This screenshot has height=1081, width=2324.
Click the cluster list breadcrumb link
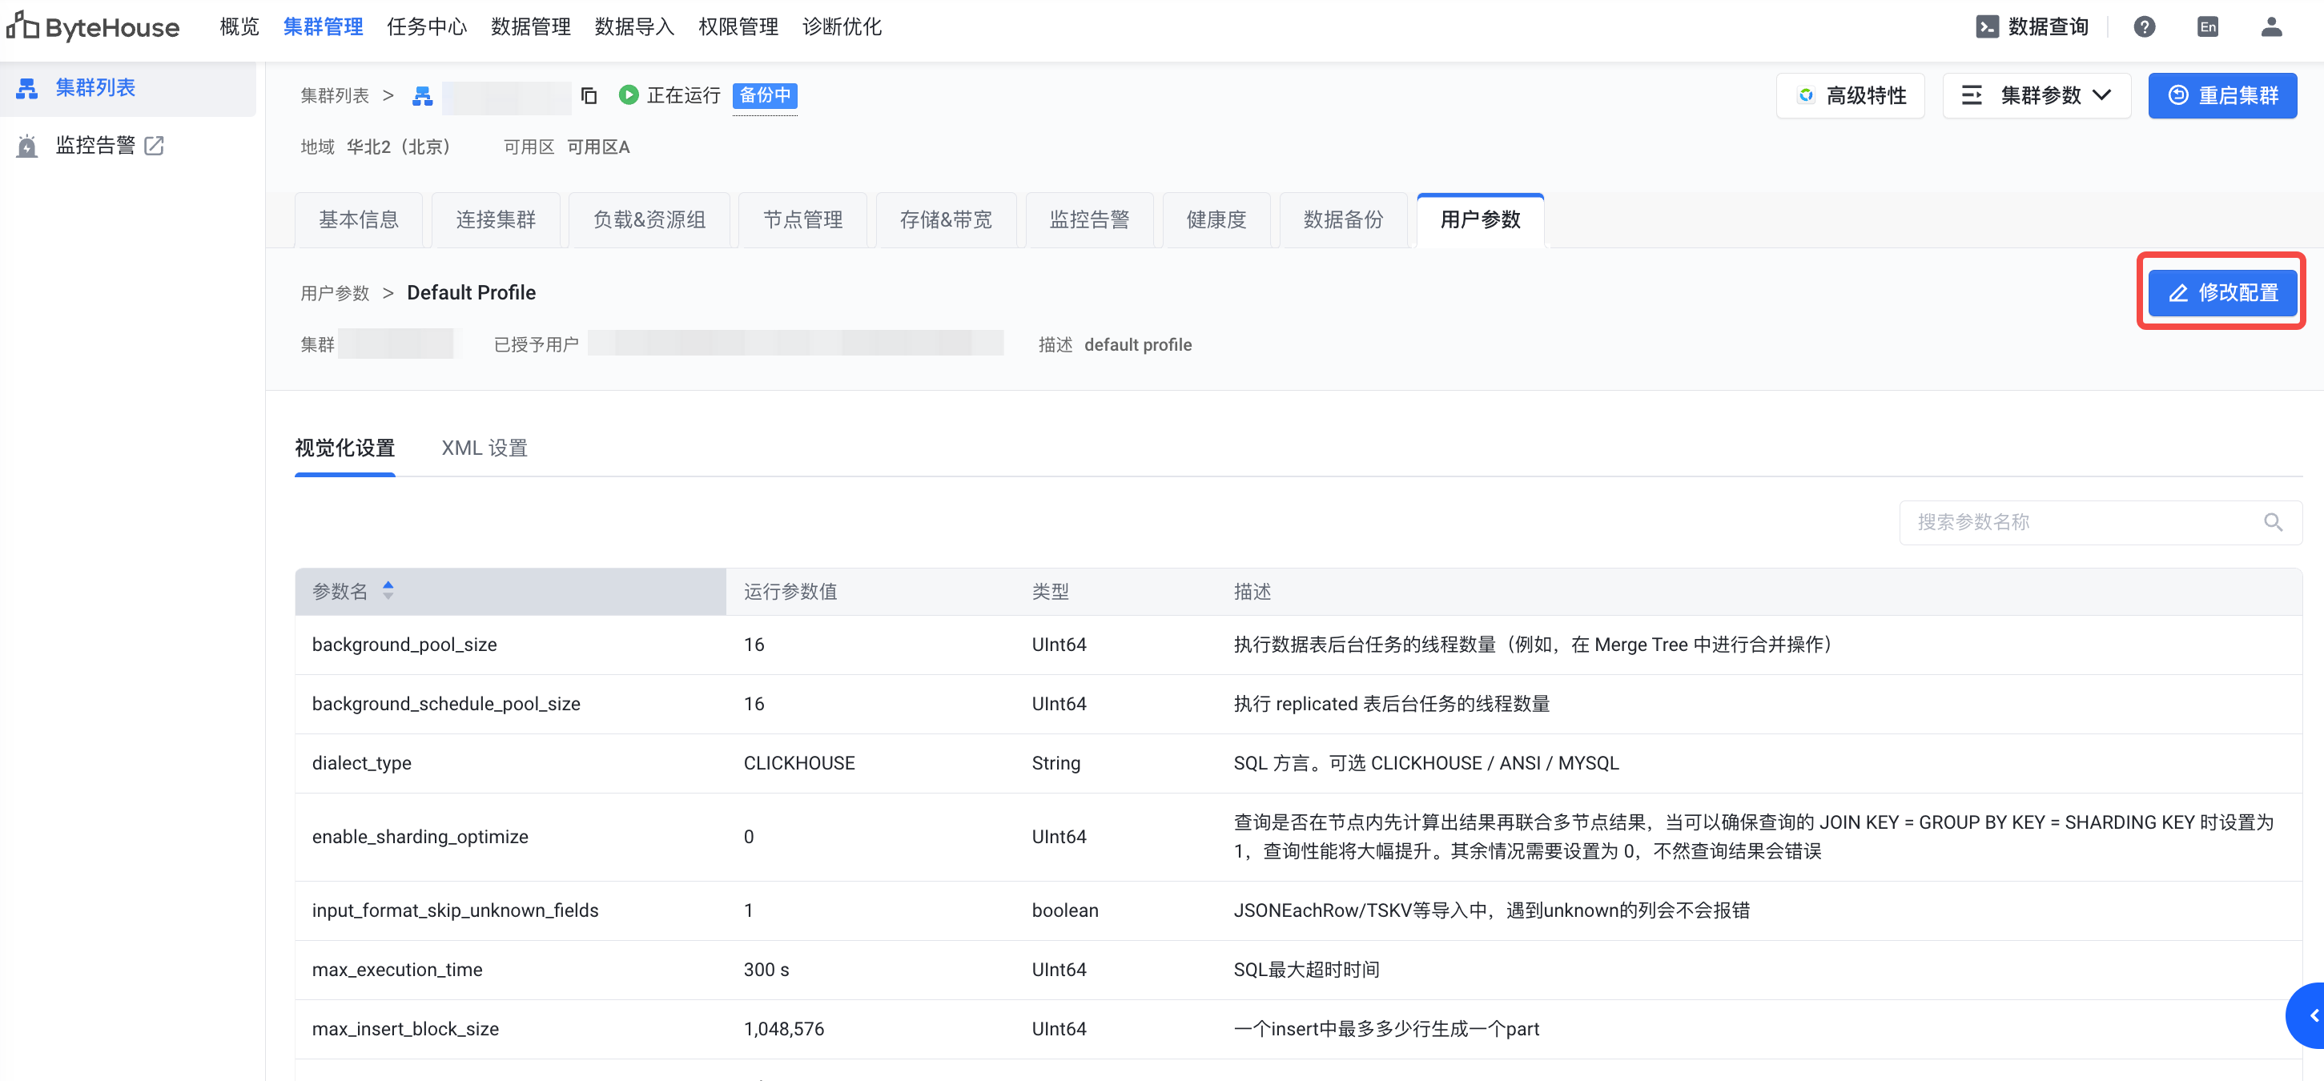click(x=335, y=95)
